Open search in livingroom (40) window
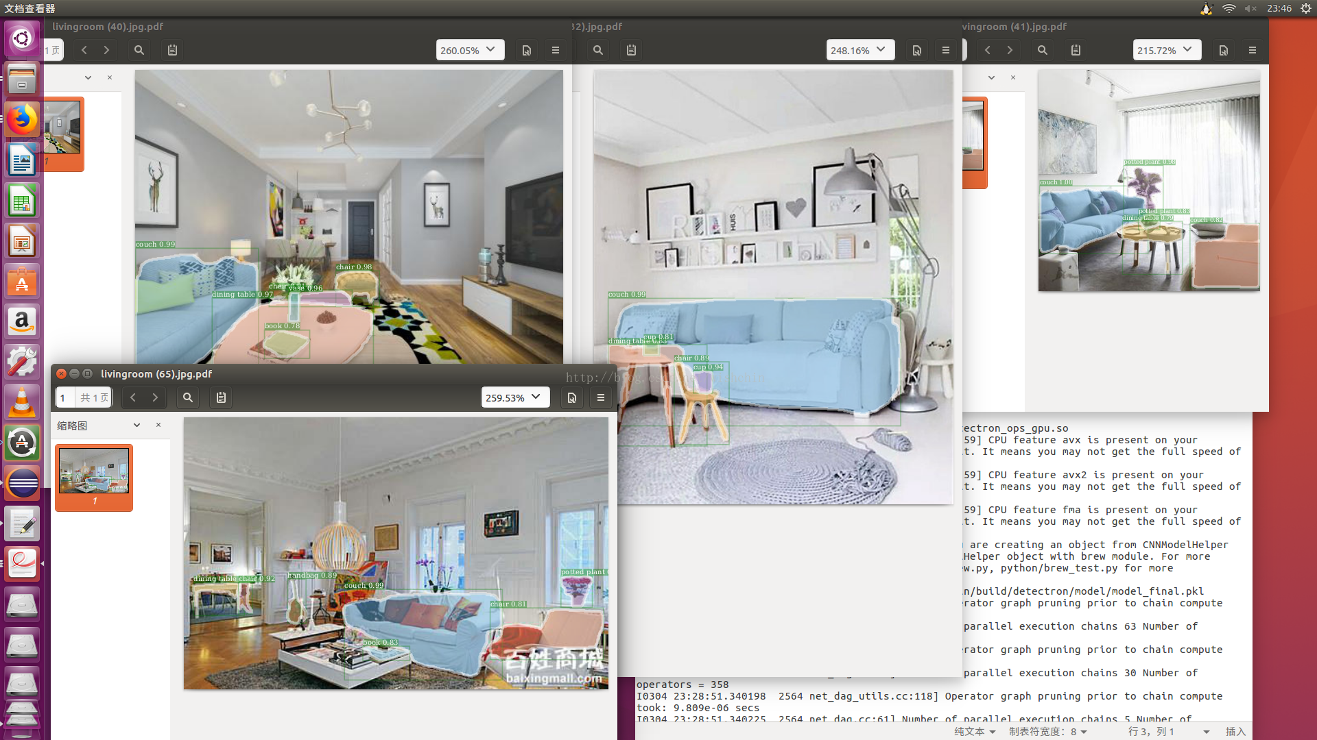The width and height of the screenshot is (1317, 740). coord(139,50)
